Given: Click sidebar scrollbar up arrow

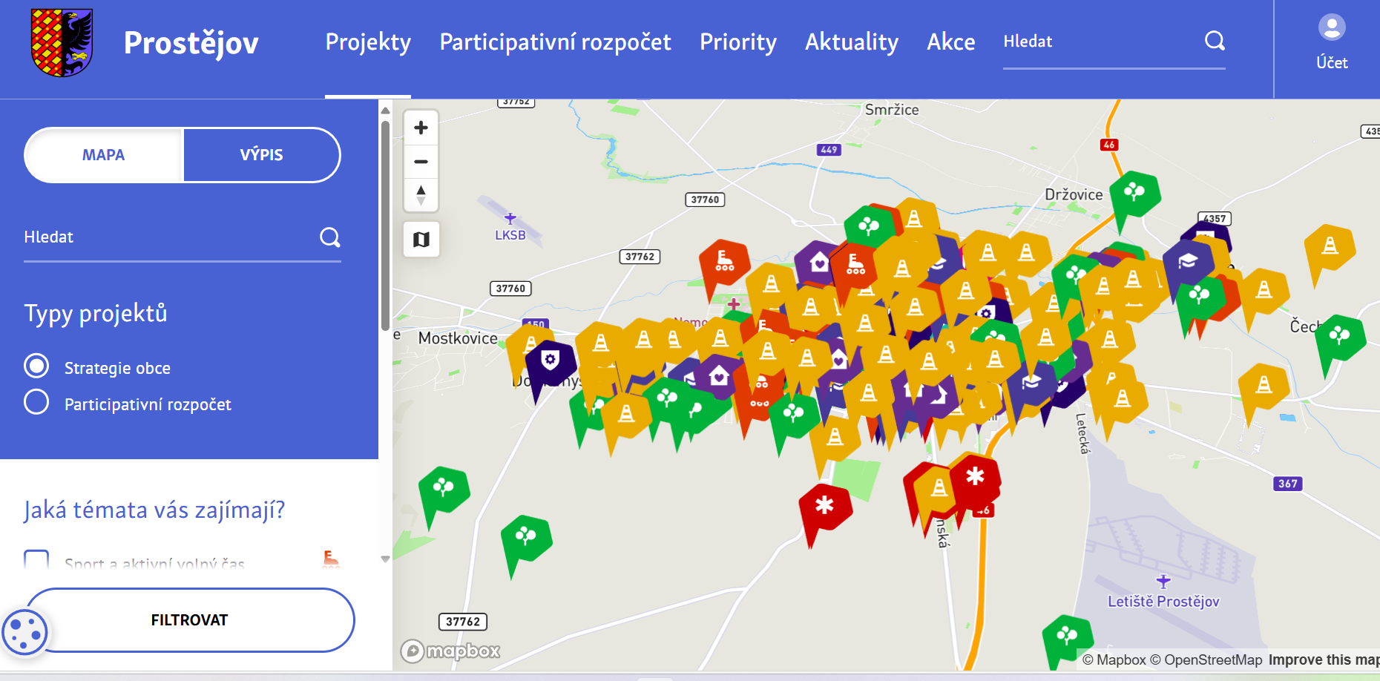Looking at the screenshot, I should (x=385, y=111).
